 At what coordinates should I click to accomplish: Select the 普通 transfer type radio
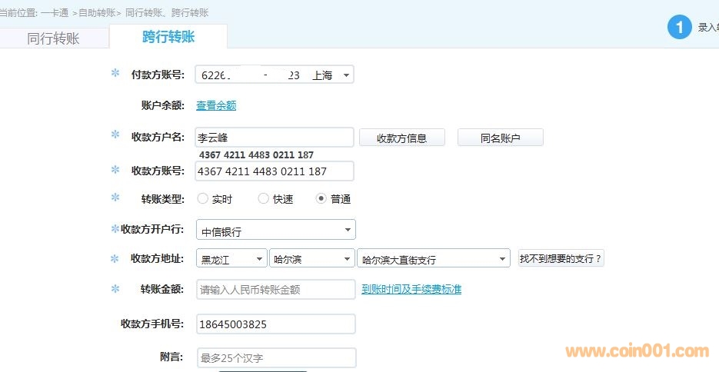tap(321, 198)
